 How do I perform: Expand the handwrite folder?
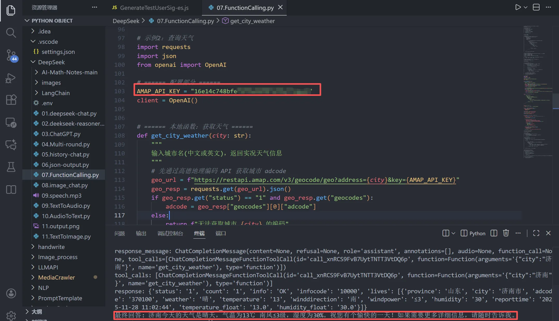(51, 247)
